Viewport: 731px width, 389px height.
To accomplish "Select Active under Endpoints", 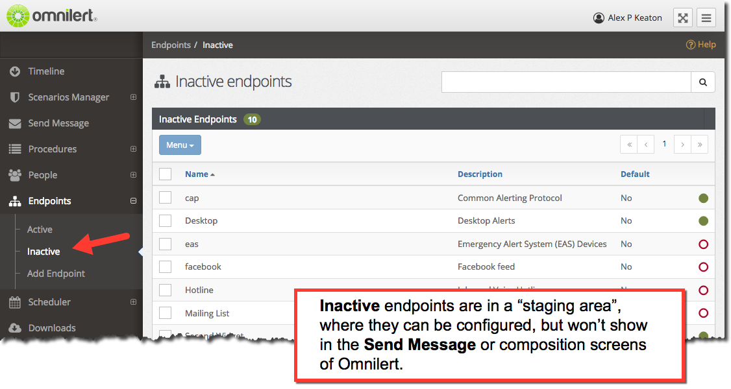I will (x=40, y=230).
